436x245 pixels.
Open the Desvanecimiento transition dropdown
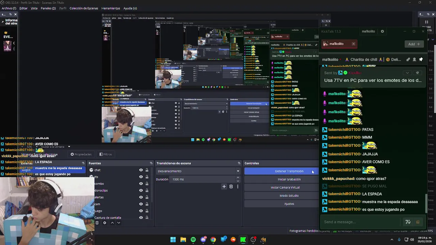(198, 171)
